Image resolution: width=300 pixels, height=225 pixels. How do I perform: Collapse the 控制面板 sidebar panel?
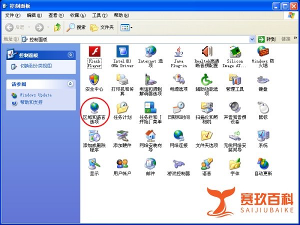70,55
